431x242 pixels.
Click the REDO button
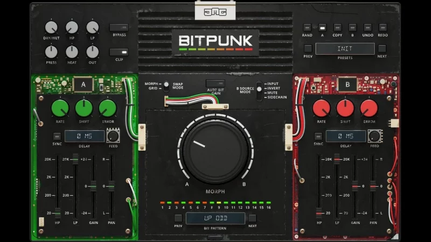(383, 27)
